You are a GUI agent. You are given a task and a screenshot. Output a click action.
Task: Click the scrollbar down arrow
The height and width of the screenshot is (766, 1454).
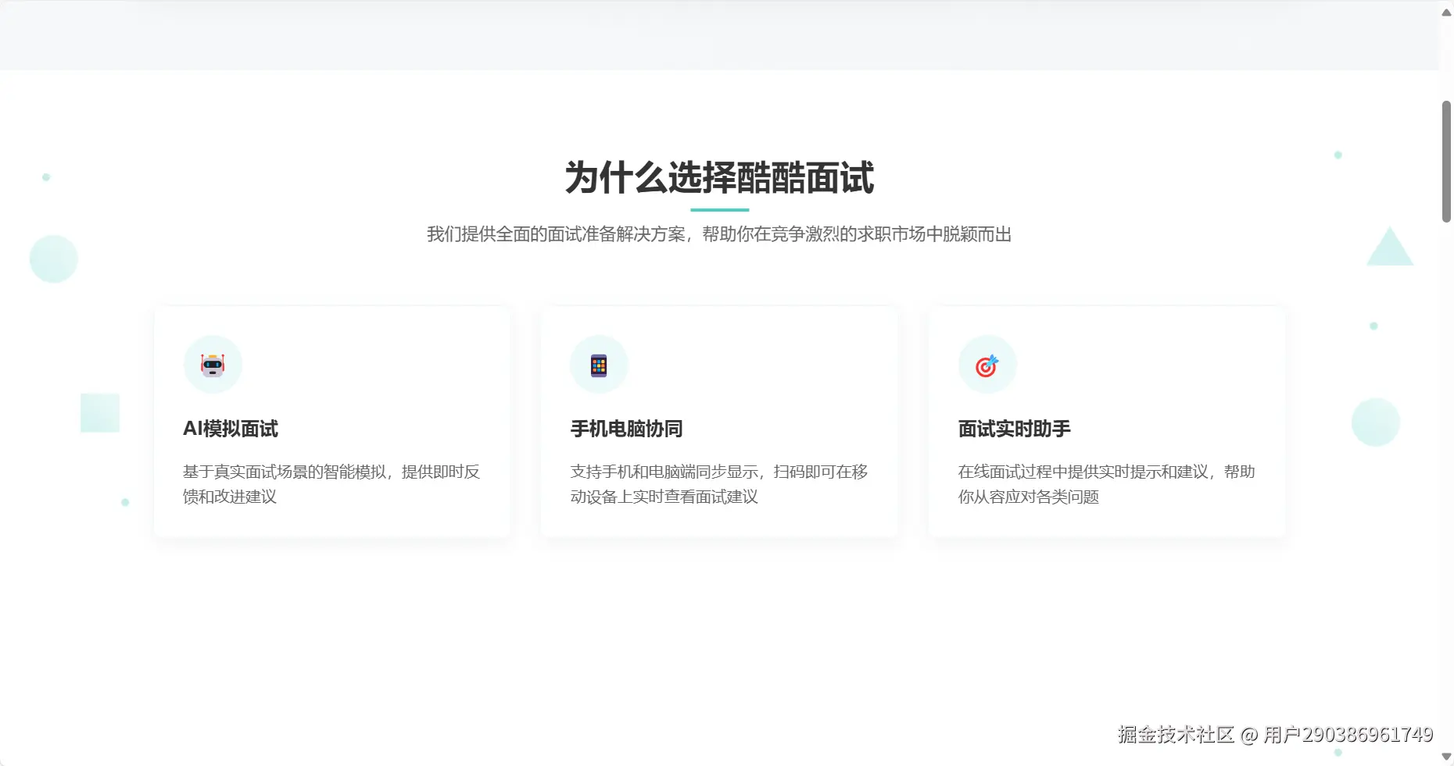(x=1445, y=754)
